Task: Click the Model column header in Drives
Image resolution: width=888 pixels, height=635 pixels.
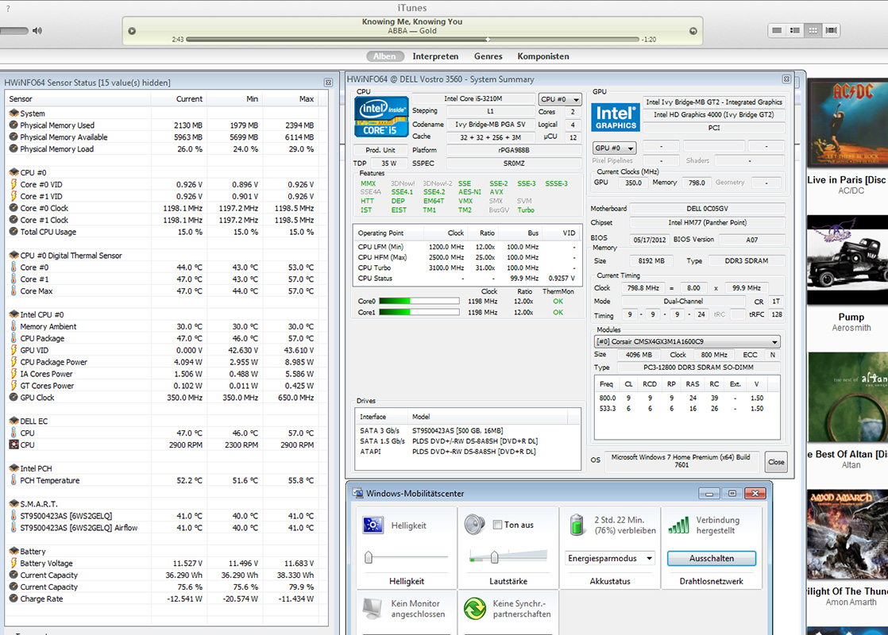Action: pos(487,417)
